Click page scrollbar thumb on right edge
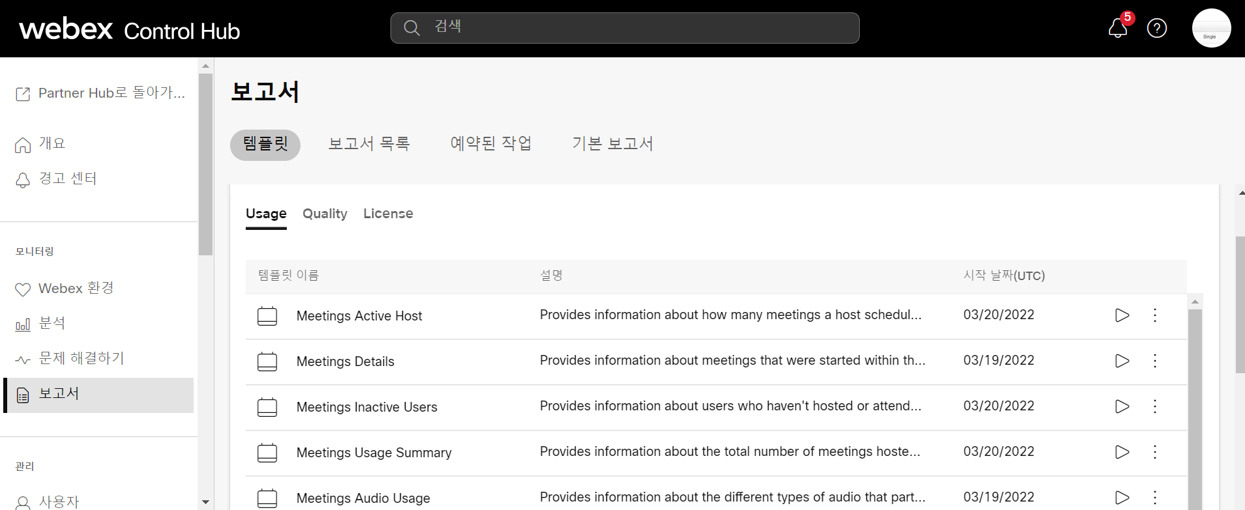This screenshot has height=510, width=1245. [x=1240, y=305]
